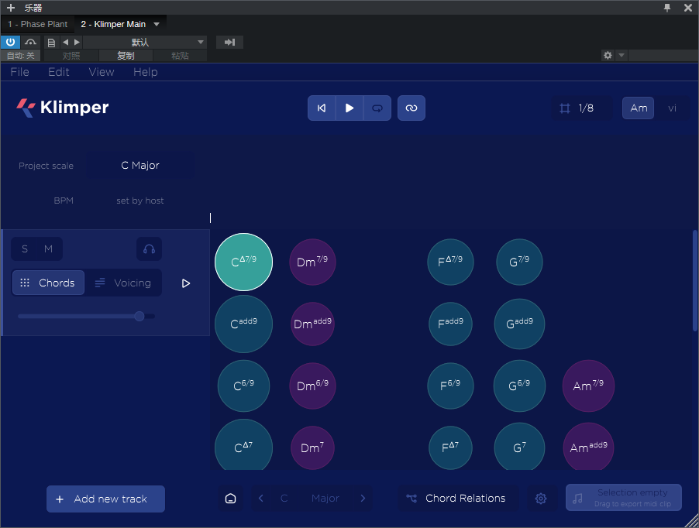Go to the previous preset arrow
The height and width of the screenshot is (528, 699).
[x=66, y=43]
